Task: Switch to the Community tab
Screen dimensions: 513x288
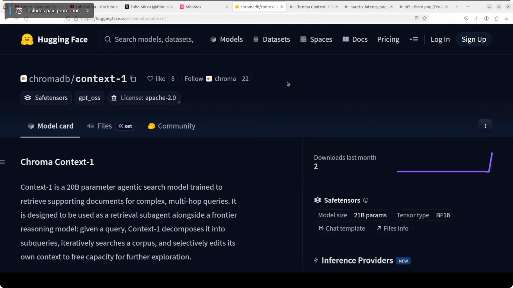Action: click(x=172, y=126)
